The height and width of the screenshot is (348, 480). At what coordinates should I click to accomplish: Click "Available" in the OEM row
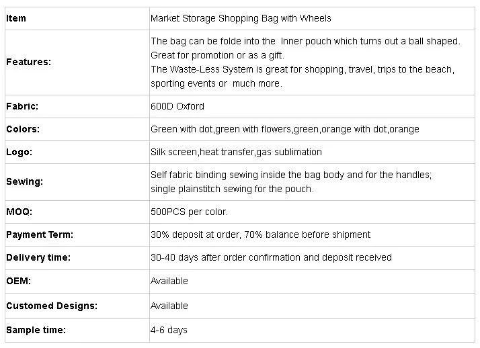pyautogui.click(x=169, y=281)
